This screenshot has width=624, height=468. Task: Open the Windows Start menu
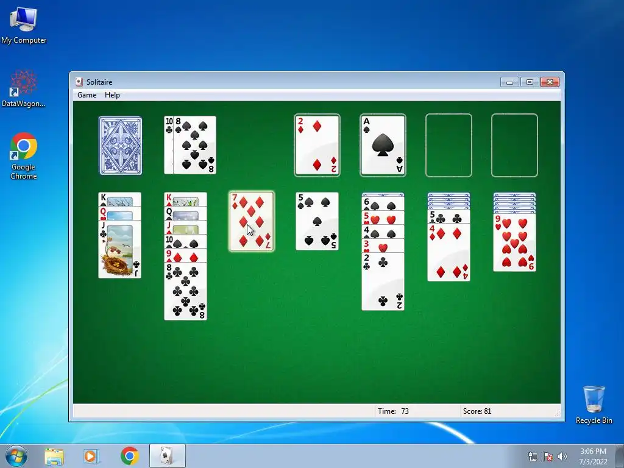click(x=16, y=456)
